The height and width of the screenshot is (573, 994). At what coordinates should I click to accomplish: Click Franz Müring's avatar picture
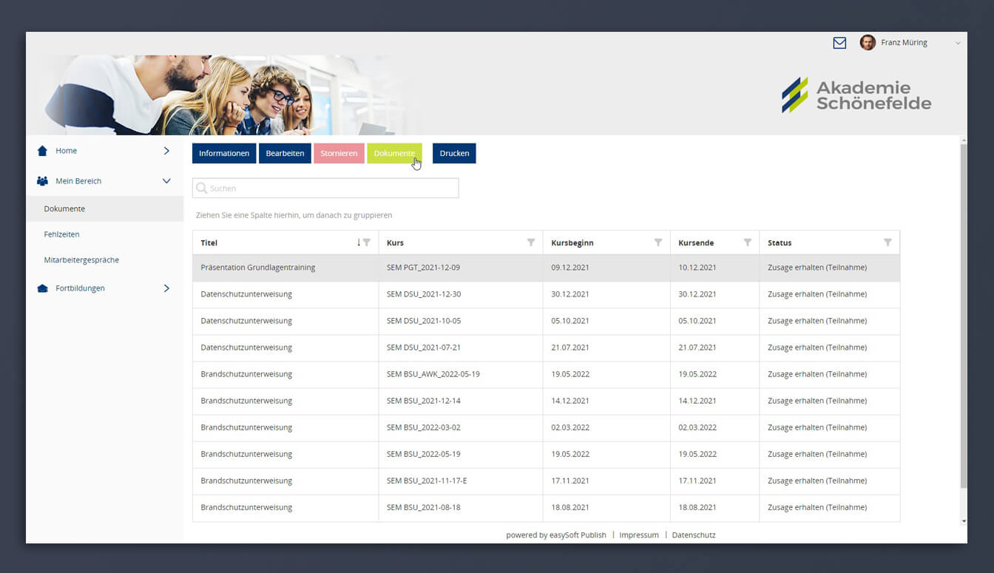tap(868, 43)
